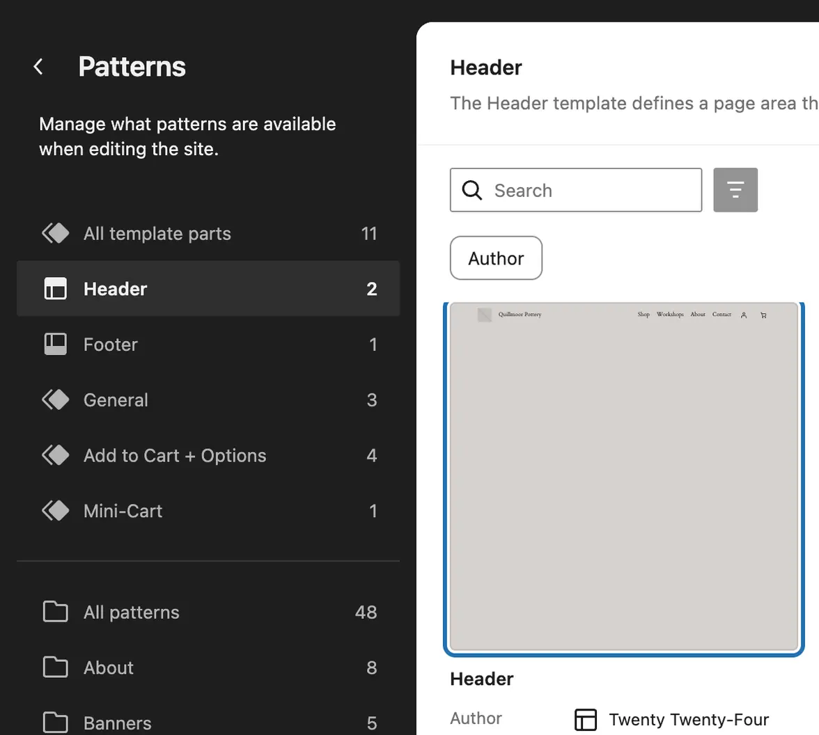Click the General diamond icon
Screen dimensions: 819x735
pyautogui.click(x=56, y=400)
